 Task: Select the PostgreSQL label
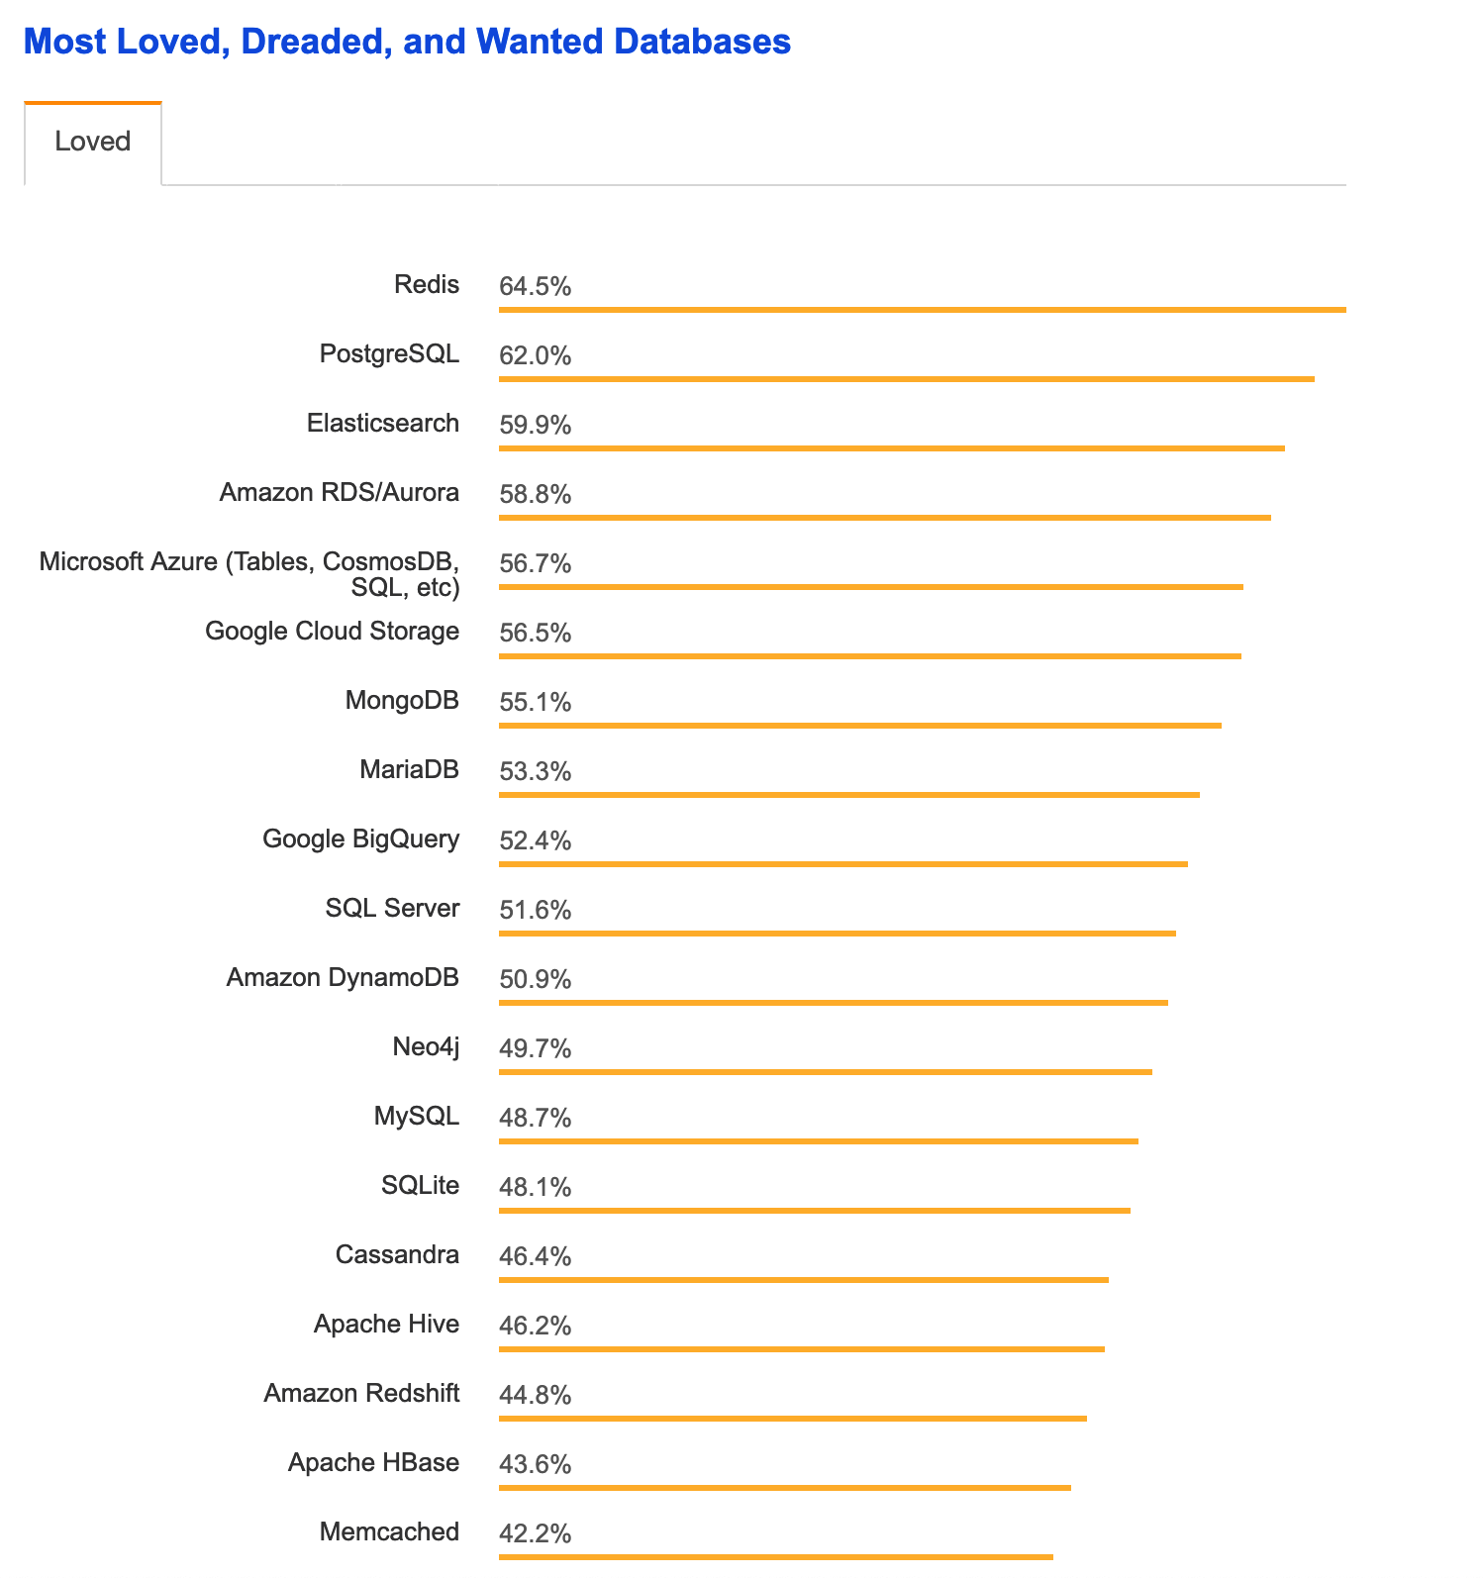[389, 354]
